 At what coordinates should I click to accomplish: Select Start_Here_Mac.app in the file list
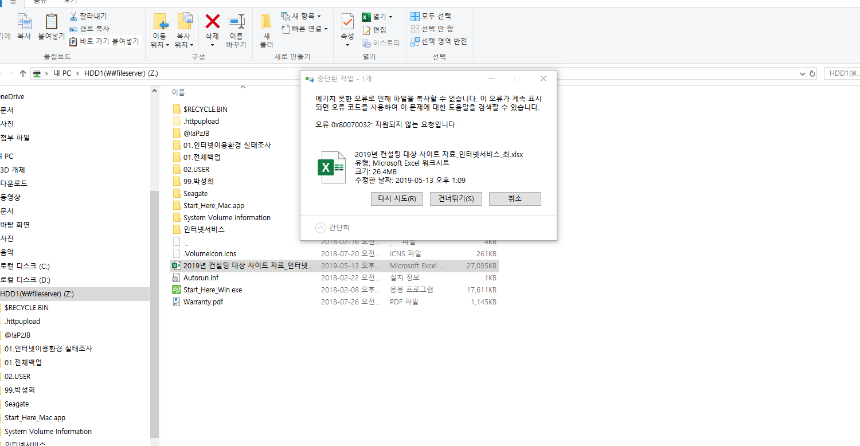point(214,205)
